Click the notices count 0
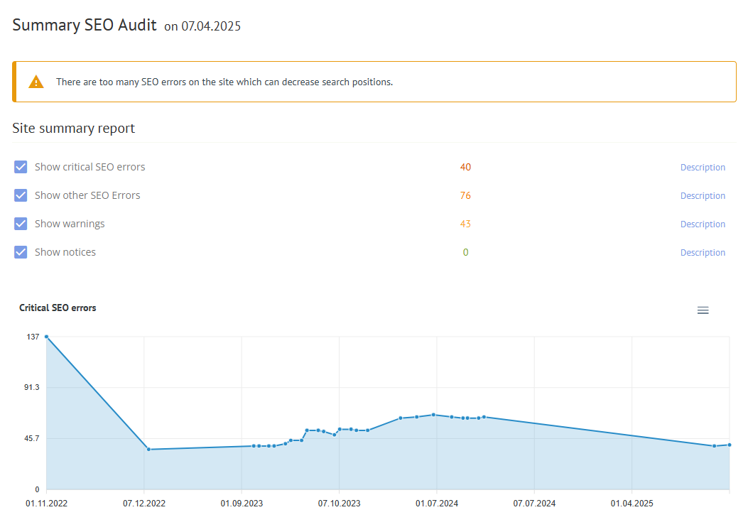The height and width of the screenshot is (527, 748). 465,253
